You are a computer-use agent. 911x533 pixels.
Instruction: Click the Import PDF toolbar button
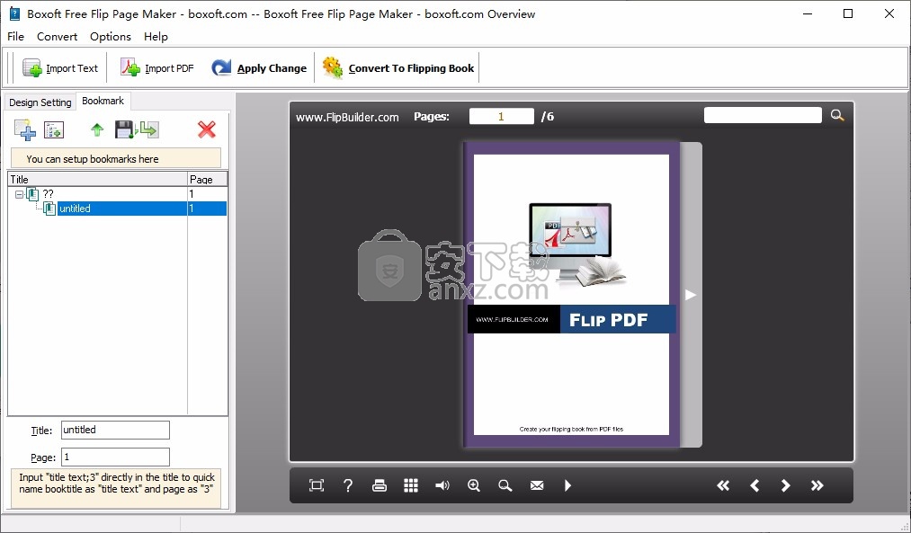click(156, 68)
